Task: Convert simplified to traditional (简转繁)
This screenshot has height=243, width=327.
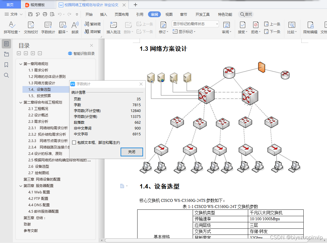Action: point(93,32)
